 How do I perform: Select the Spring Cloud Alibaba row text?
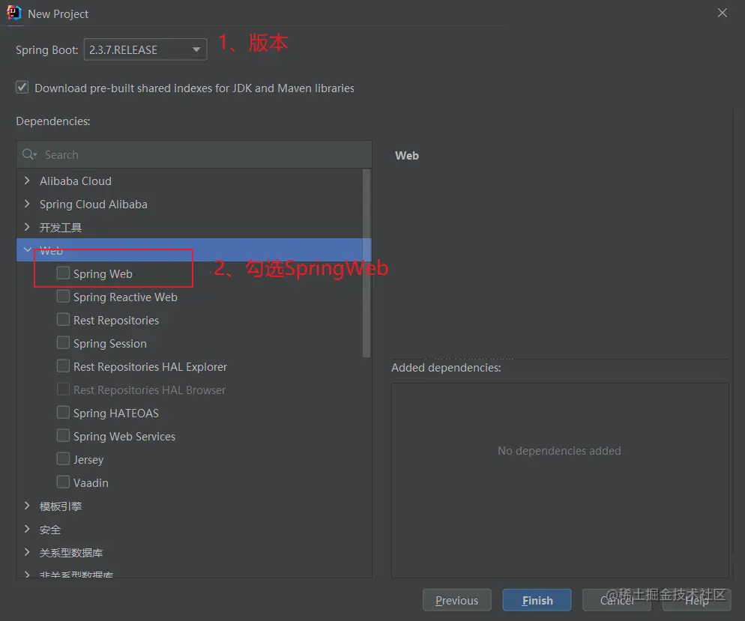click(93, 205)
